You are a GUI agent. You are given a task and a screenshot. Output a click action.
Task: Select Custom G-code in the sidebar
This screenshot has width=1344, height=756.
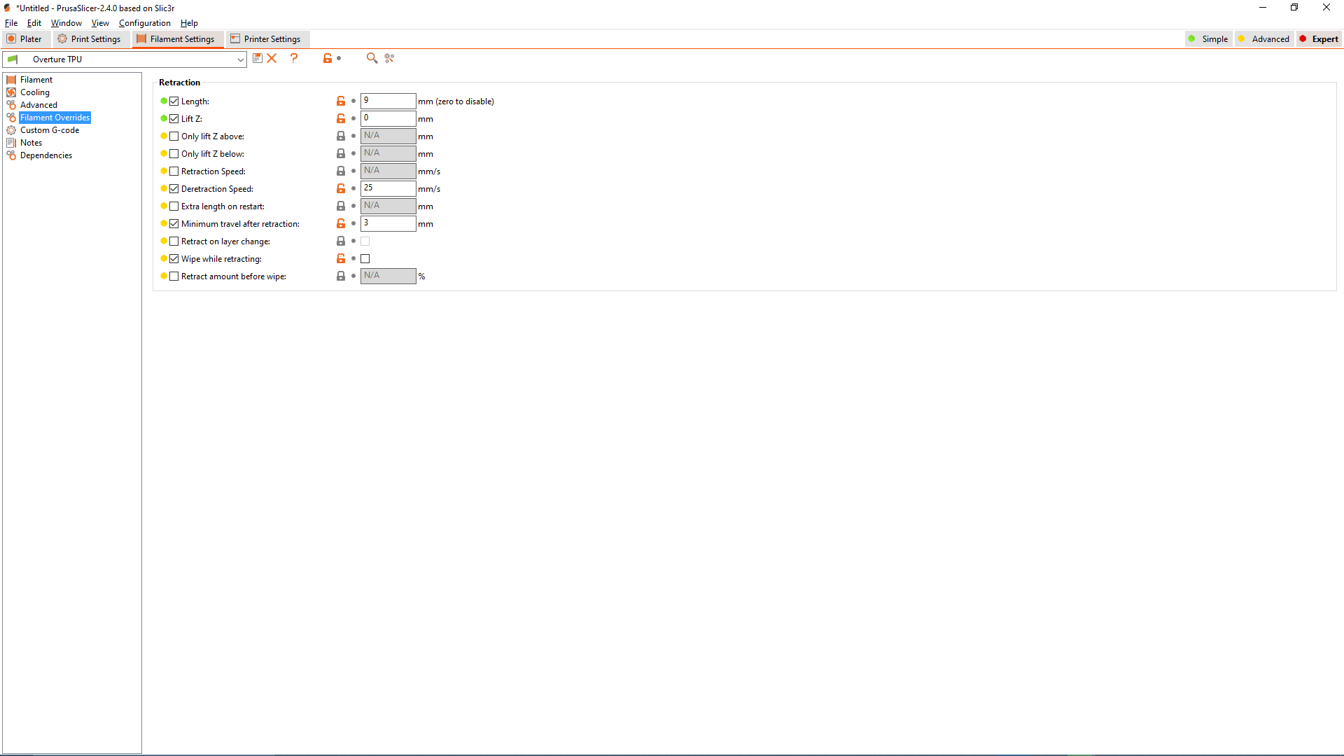point(49,130)
